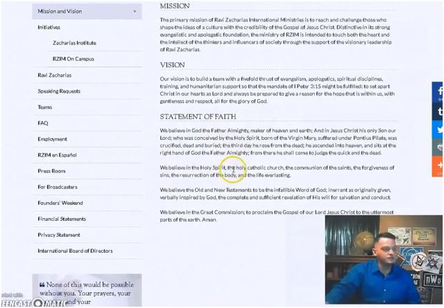
Task: Click 'We believe the Old and New Testaments'
Action: (x=205, y=190)
